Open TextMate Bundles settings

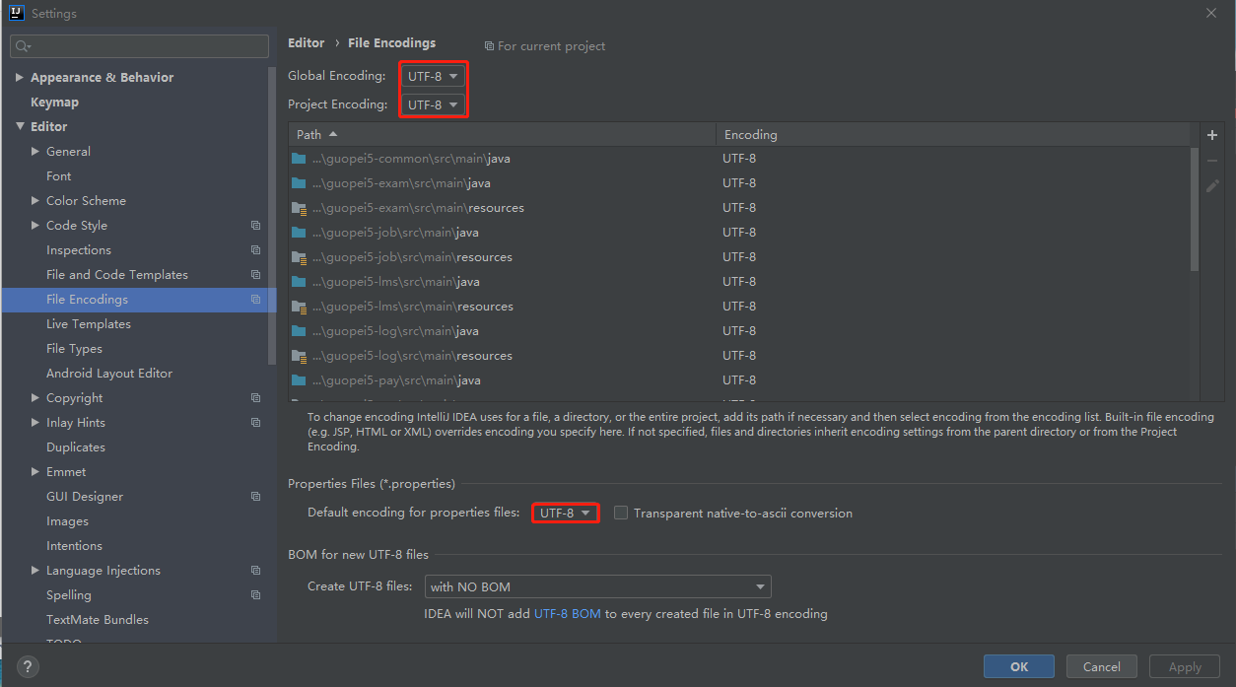point(98,620)
